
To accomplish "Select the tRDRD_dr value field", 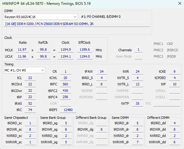I will [x=138, y=123].
